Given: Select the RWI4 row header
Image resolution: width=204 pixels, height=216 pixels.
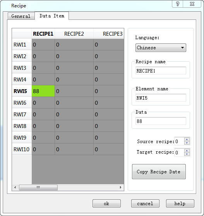Looking at the screenshot, I should coord(22,79).
